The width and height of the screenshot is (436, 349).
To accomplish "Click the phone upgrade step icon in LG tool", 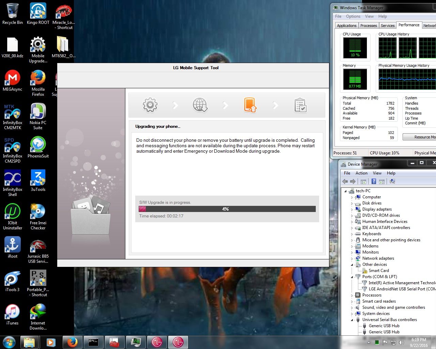I will 250,105.
